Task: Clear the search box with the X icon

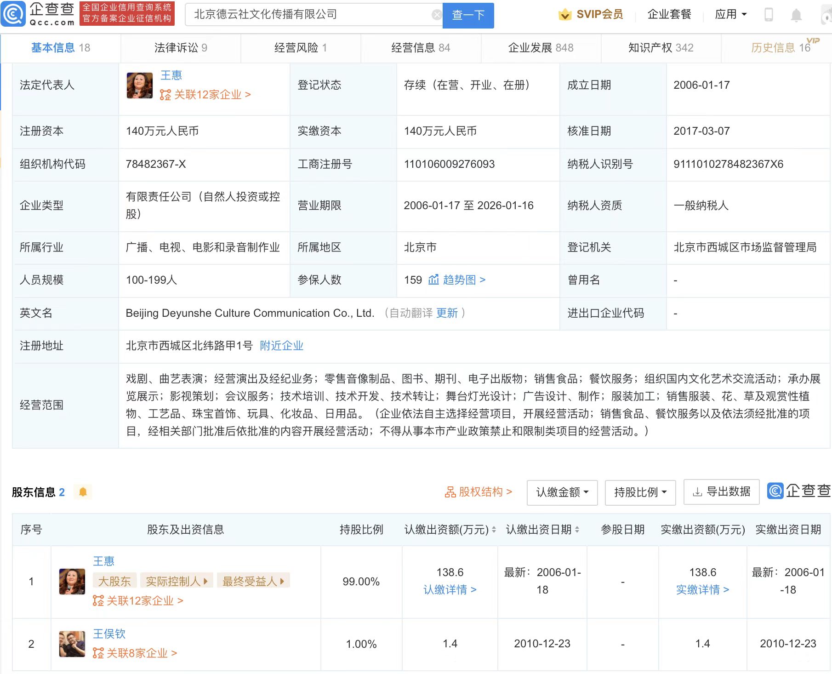Action: pyautogui.click(x=437, y=15)
